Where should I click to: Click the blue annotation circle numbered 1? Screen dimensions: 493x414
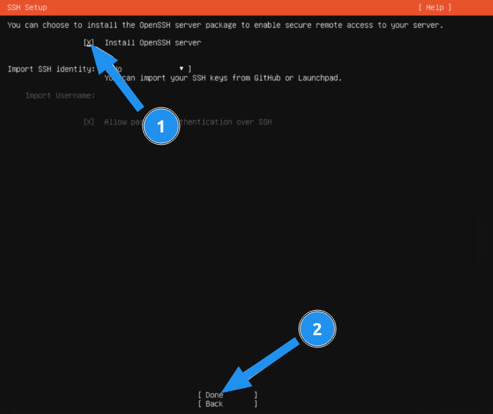161,127
